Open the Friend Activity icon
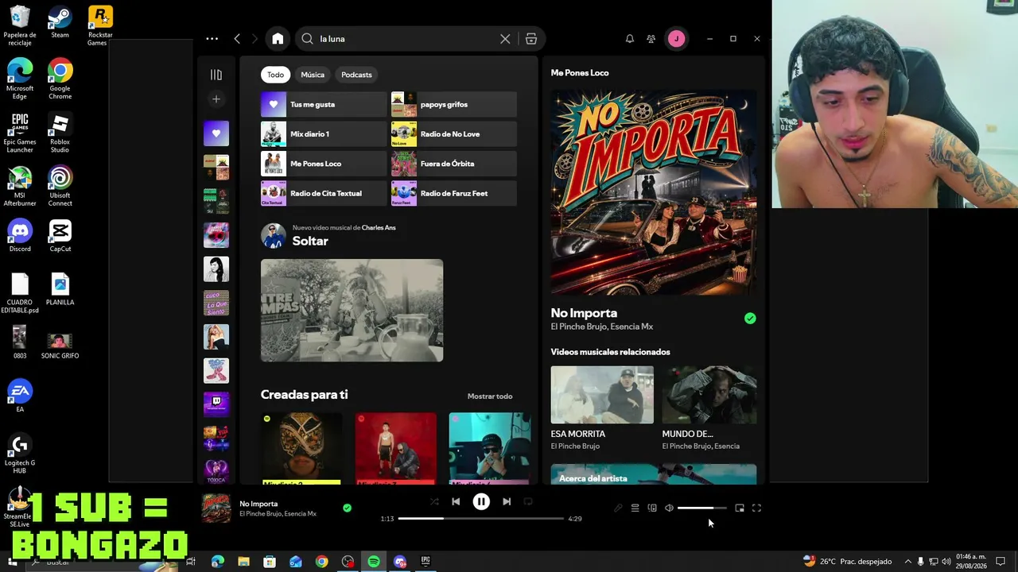Screen dimensions: 1018x572 tap(651, 38)
